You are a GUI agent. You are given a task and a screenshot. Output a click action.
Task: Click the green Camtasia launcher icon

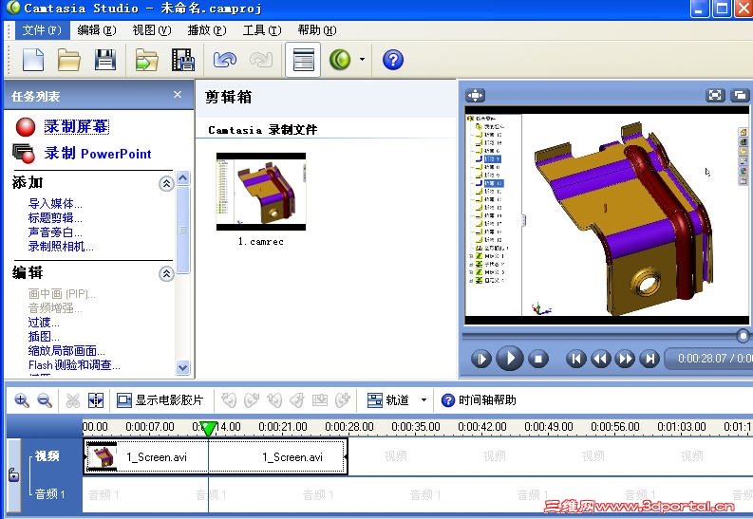[x=340, y=60]
